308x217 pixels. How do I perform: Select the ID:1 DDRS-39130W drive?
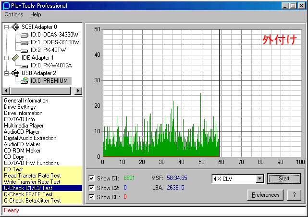coord(55,42)
